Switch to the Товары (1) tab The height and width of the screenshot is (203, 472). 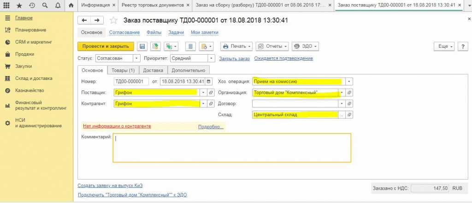[123, 70]
